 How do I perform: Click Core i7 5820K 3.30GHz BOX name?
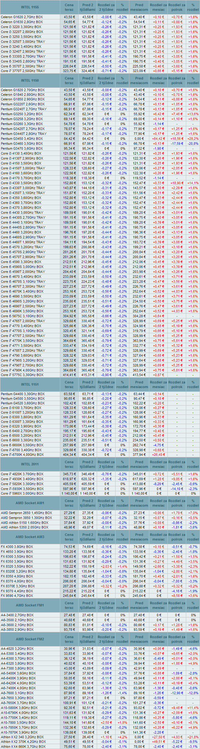[x=22, y=484]
